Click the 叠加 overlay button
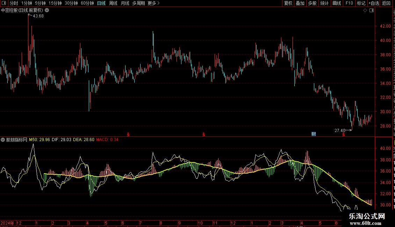The height and width of the screenshot is (227, 395). pos(300,3)
